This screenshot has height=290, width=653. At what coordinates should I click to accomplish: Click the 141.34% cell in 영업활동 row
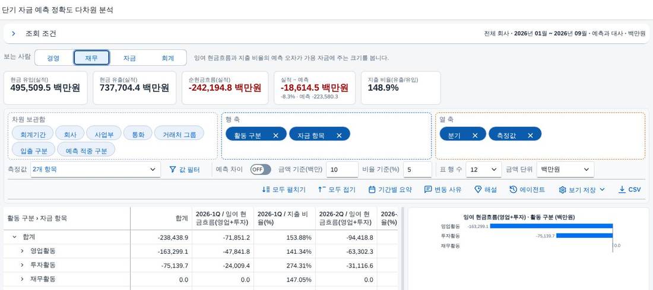tap(284, 251)
